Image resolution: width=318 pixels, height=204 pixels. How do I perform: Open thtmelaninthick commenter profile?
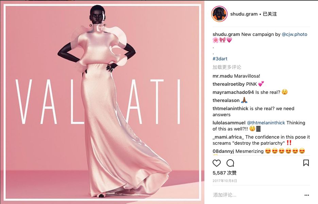pyautogui.click(x=230, y=108)
